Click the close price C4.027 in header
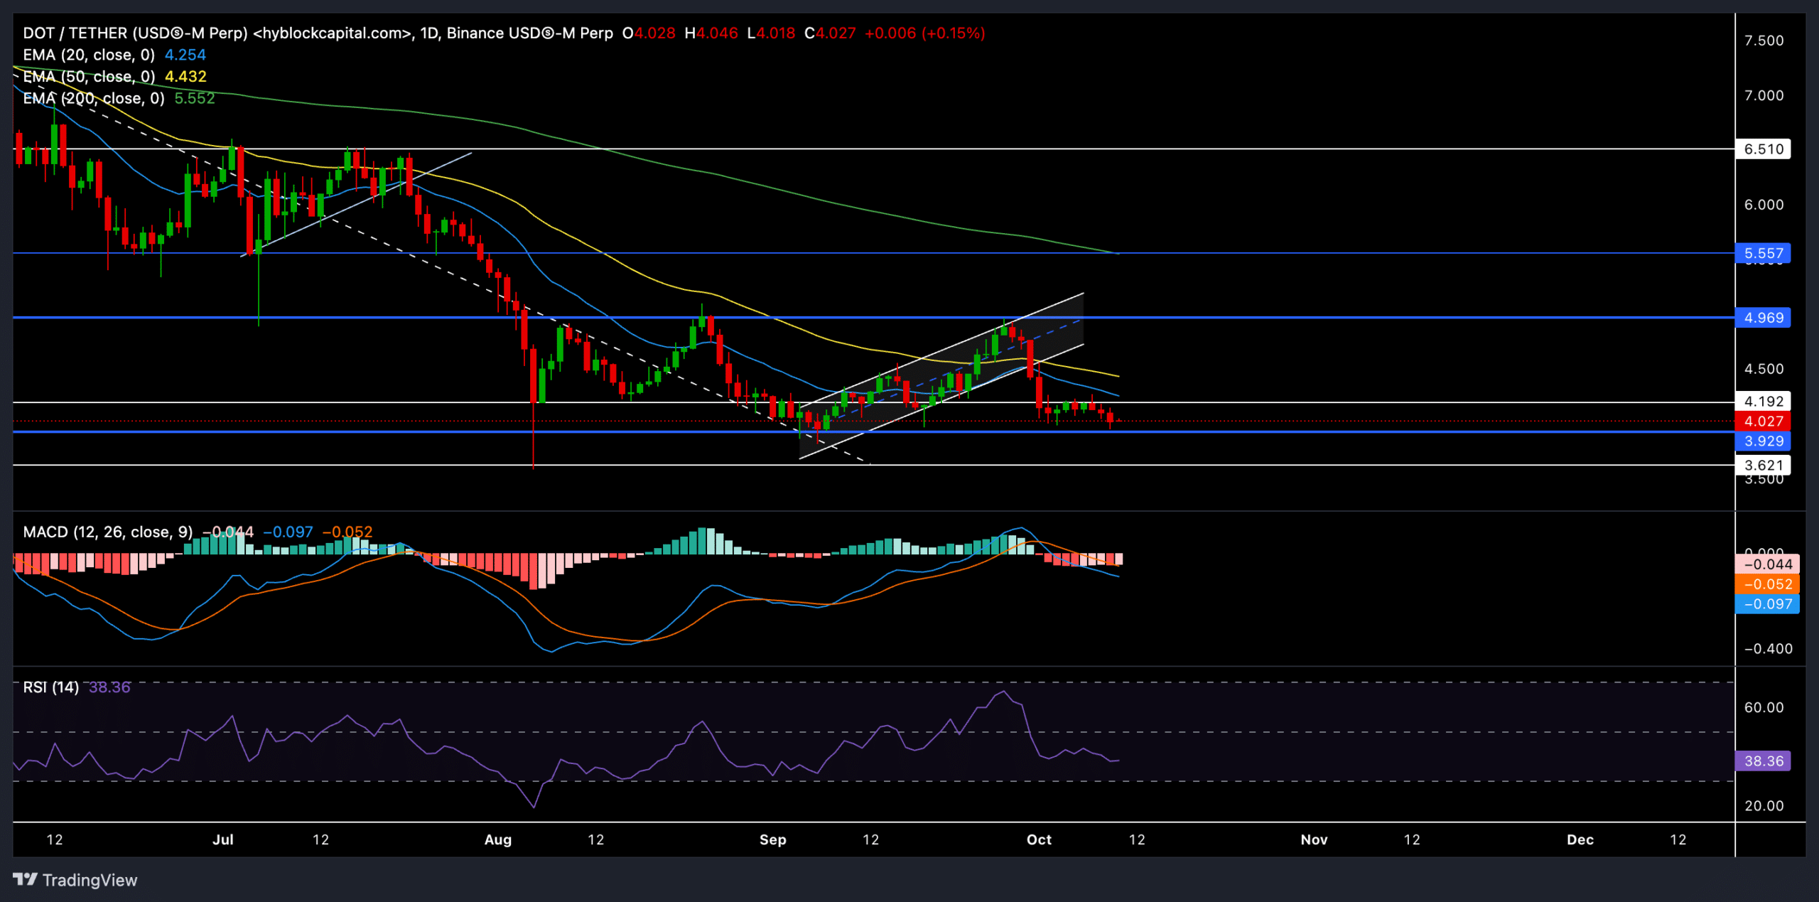The width and height of the screenshot is (1819, 902). coord(830,33)
